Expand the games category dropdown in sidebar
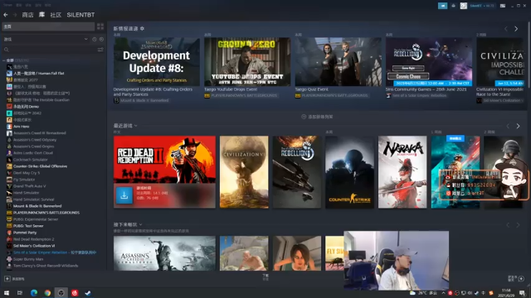The height and width of the screenshot is (298, 531). pyautogui.click(x=85, y=39)
